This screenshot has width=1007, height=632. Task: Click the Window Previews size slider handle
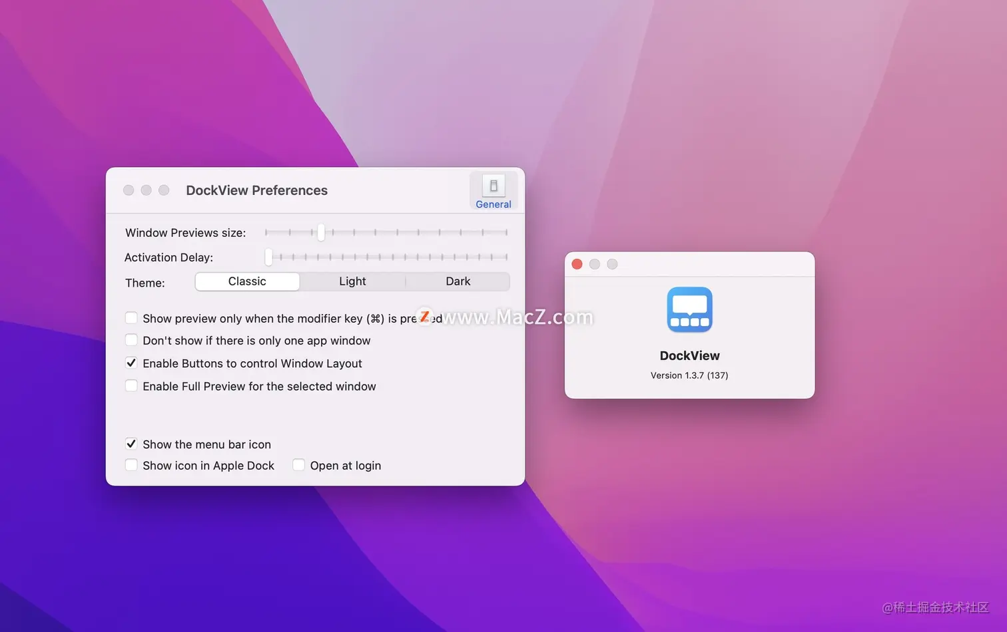[321, 232]
